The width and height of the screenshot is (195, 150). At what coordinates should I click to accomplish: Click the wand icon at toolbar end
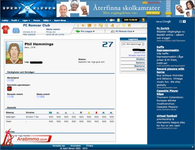pyautogui.click(x=144, y=26)
